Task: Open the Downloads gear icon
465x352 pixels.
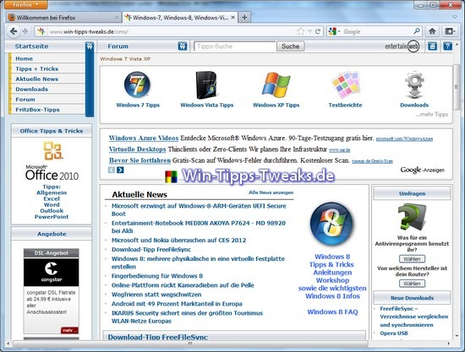Action: point(414,85)
